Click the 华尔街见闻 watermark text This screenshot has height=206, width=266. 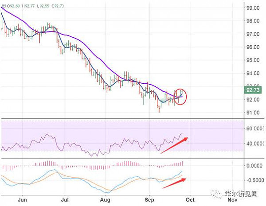pyautogui.click(x=241, y=194)
